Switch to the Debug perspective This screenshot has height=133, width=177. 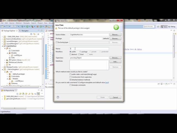tap(172, 27)
